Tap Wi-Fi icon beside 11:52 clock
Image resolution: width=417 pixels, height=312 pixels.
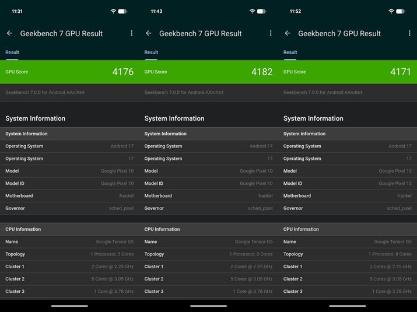[x=391, y=11]
